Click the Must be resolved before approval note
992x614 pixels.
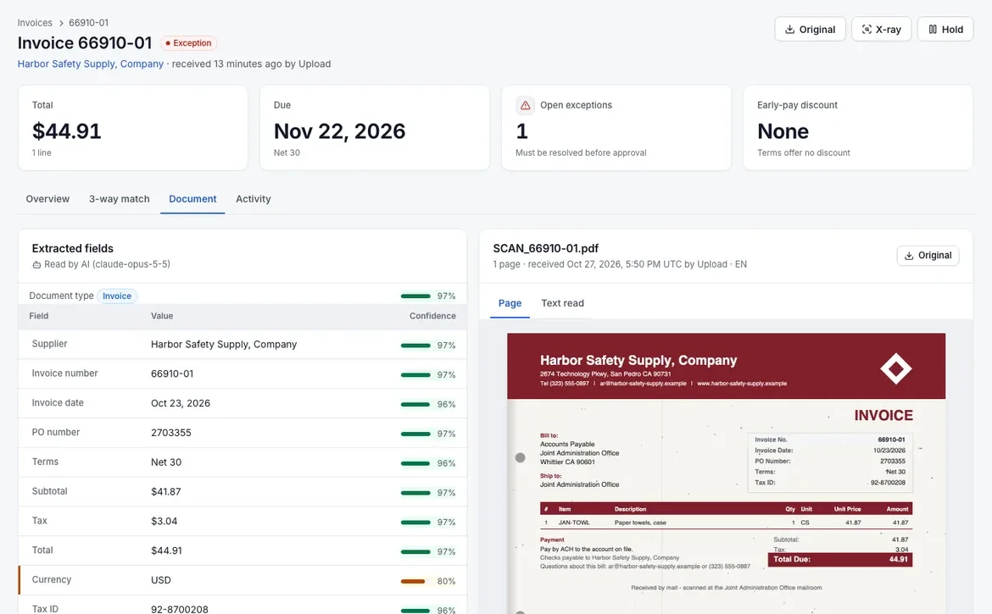tap(581, 153)
